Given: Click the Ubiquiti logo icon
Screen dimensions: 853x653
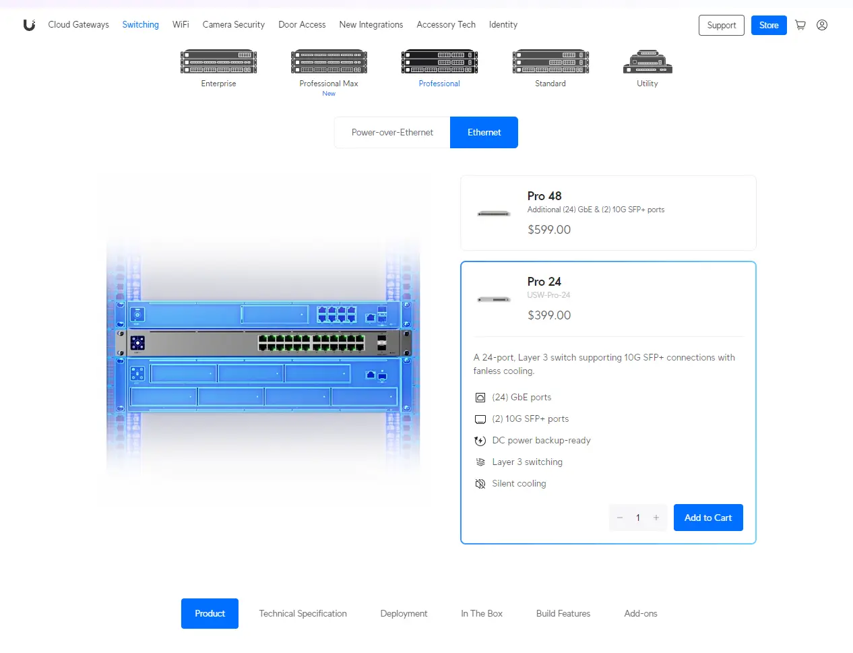Looking at the screenshot, I should (x=29, y=25).
